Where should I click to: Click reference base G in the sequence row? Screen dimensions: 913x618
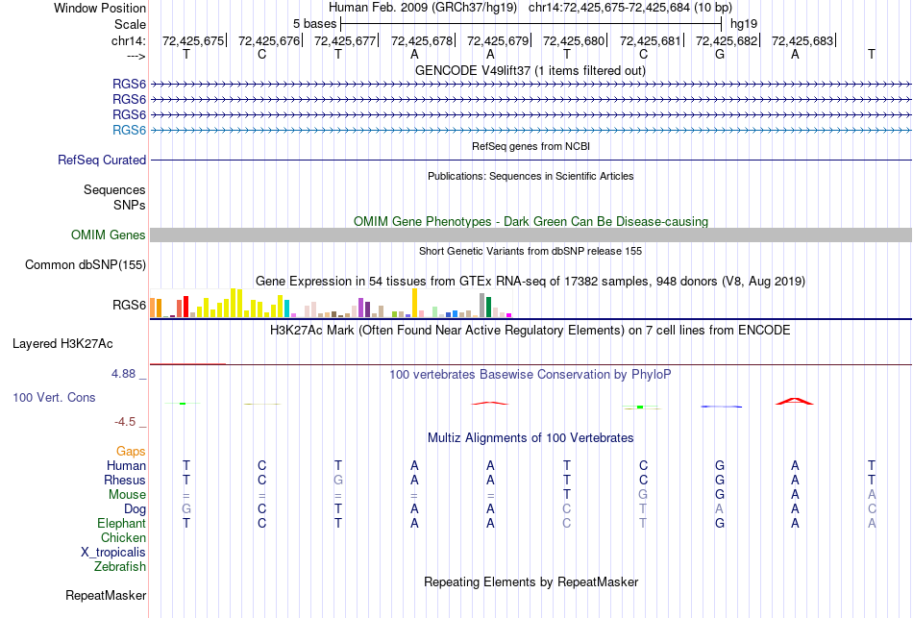coord(720,54)
